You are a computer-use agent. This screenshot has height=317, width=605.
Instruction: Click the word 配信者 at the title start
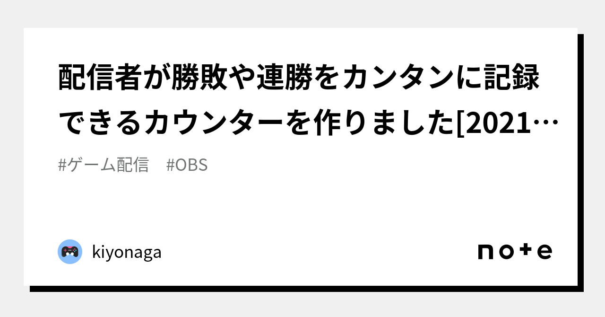tap(99, 79)
